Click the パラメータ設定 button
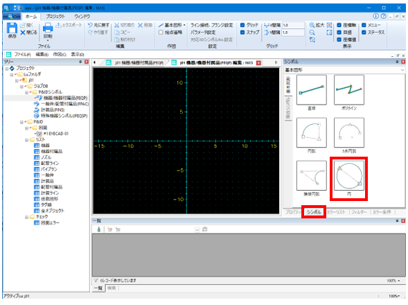The width and height of the screenshot is (408, 305). (203, 33)
